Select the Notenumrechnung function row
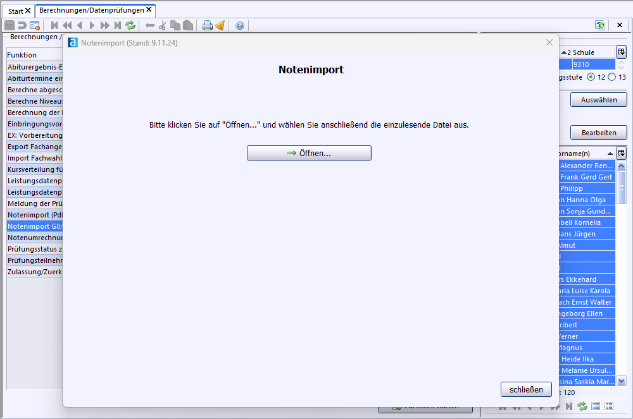633x419 pixels. (35, 238)
